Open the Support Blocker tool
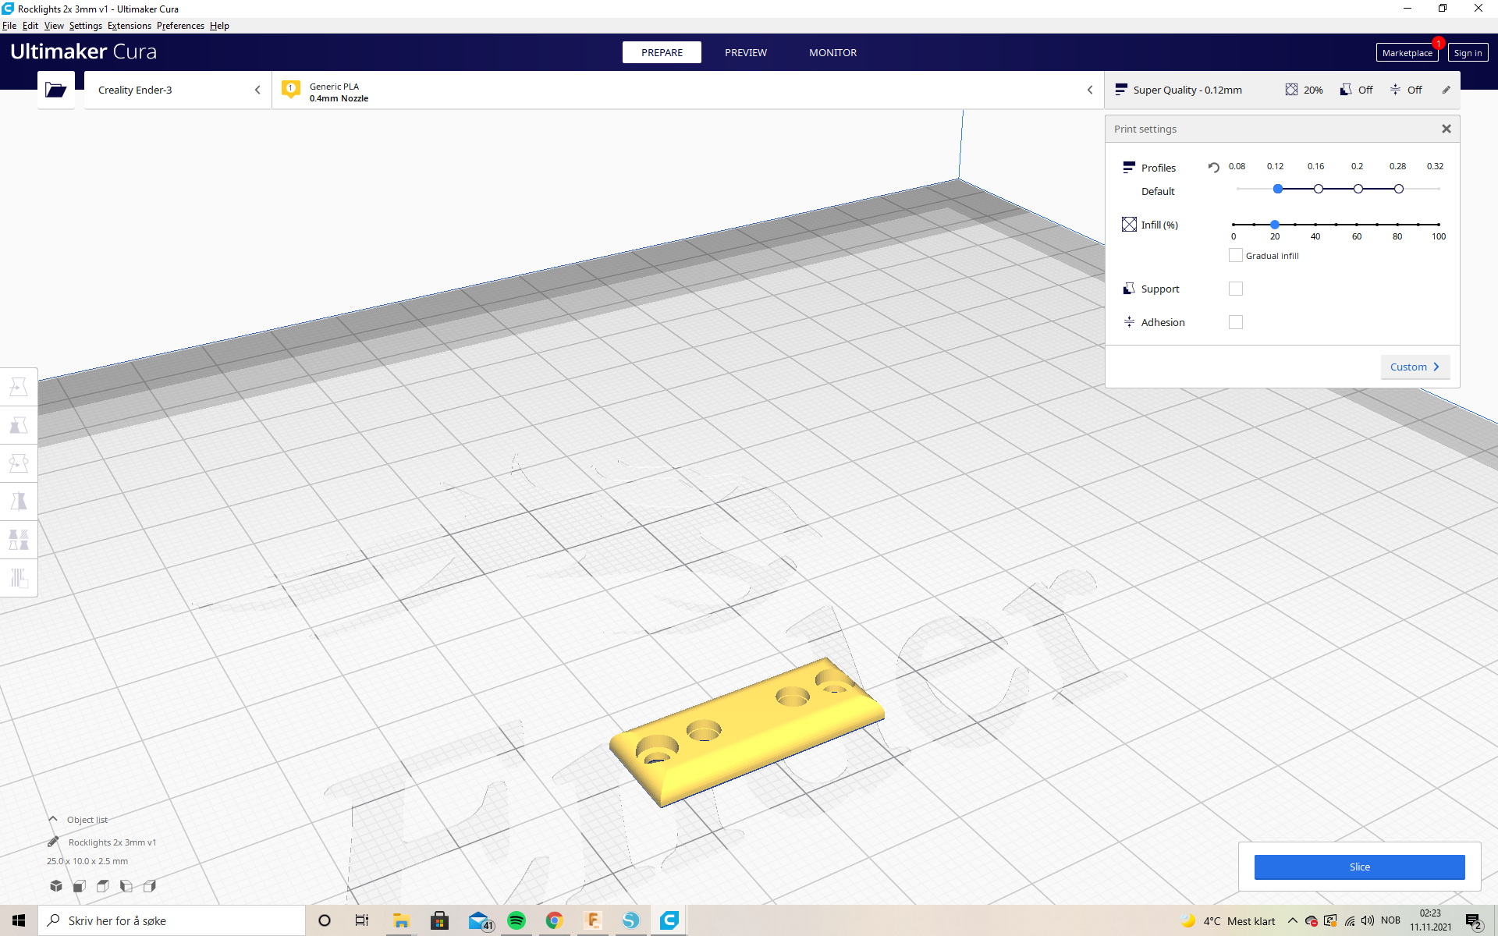This screenshot has width=1498, height=936. point(19,578)
